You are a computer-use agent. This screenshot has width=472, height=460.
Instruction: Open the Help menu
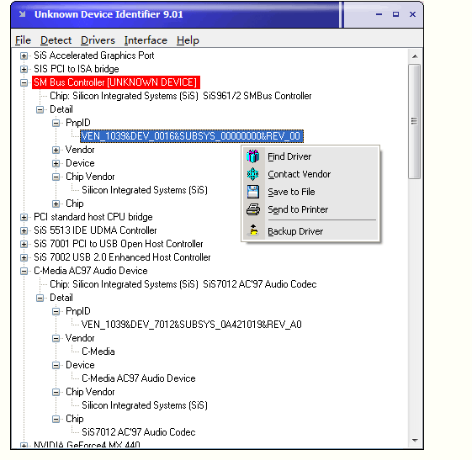pos(188,40)
